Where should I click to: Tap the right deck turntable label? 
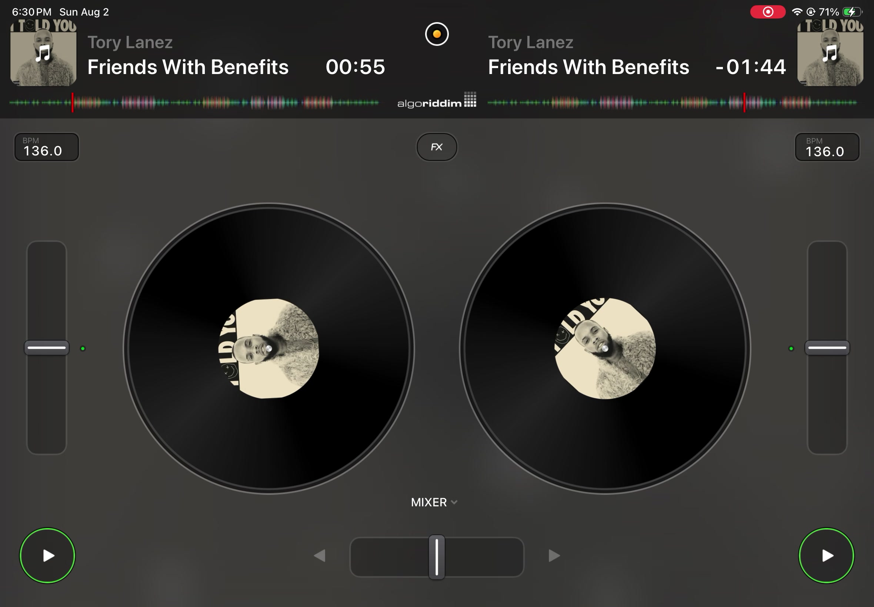coord(605,348)
